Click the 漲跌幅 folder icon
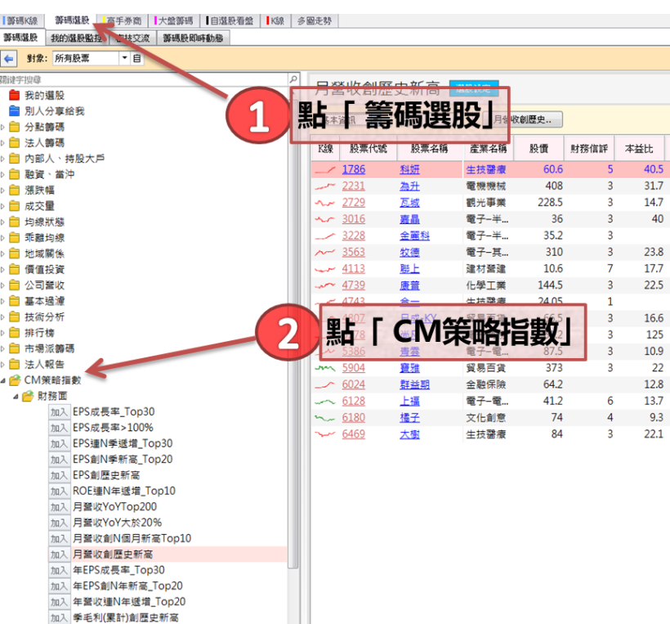The width and height of the screenshot is (670, 624). click(15, 190)
